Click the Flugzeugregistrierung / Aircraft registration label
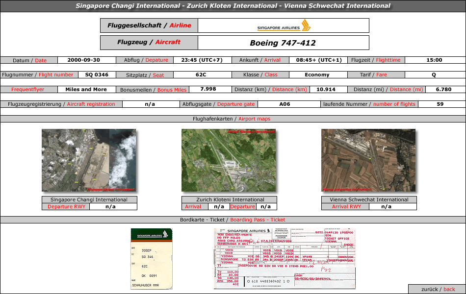 [61, 104]
